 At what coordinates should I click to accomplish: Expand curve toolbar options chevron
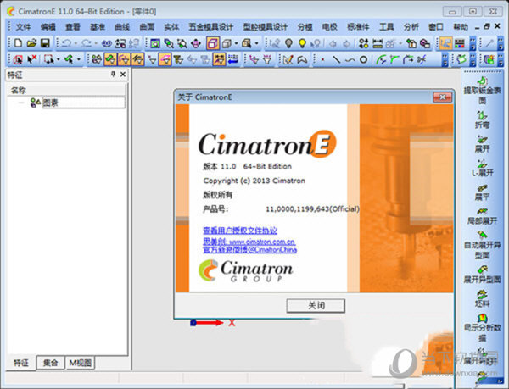pyautogui.click(x=445, y=60)
